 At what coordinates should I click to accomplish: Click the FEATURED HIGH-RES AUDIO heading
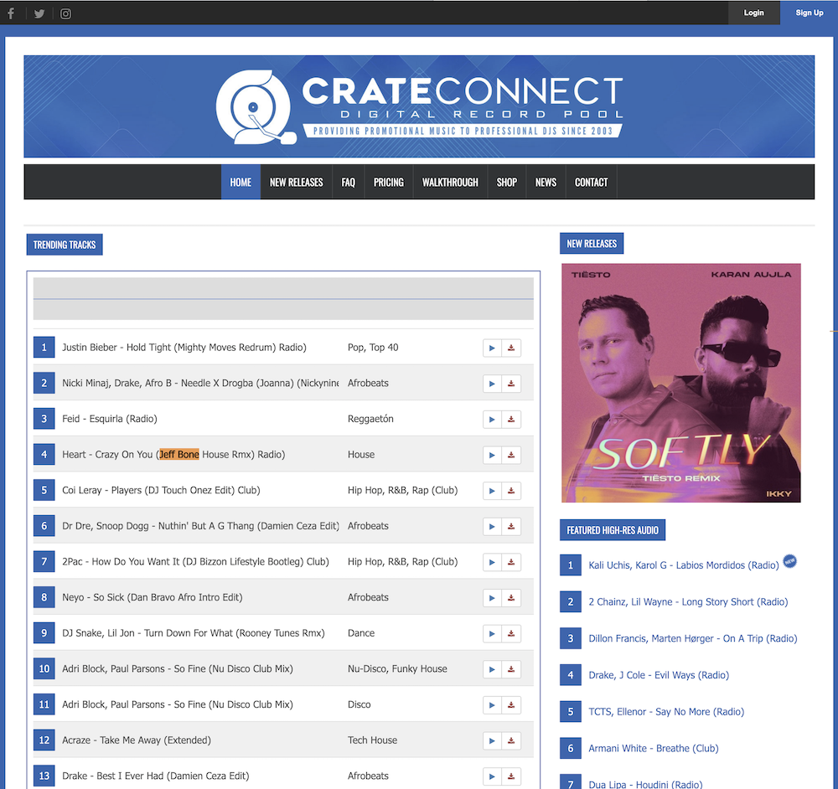[x=613, y=530]
